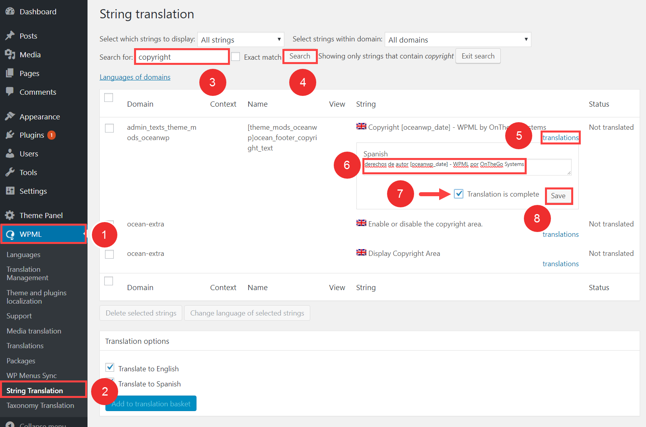This screenshot has height=427, width=646.
Task: Open WPML Support submenu
Action: (x=19, y=316)
